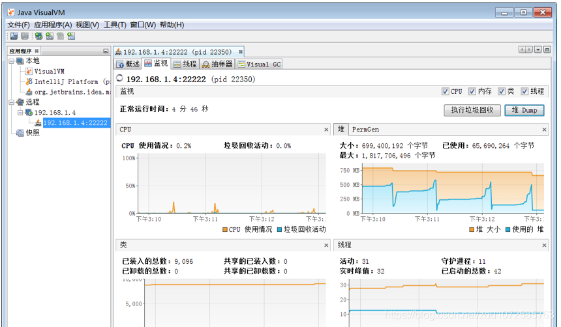Select IntelliJ Platform in the tree
The width and height of the screenshot is (561, 327).
pos(72,81)
